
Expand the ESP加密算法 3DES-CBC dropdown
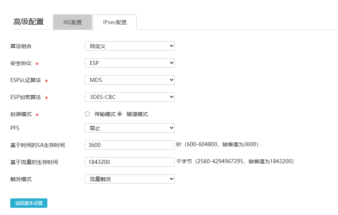pos(130,97)
